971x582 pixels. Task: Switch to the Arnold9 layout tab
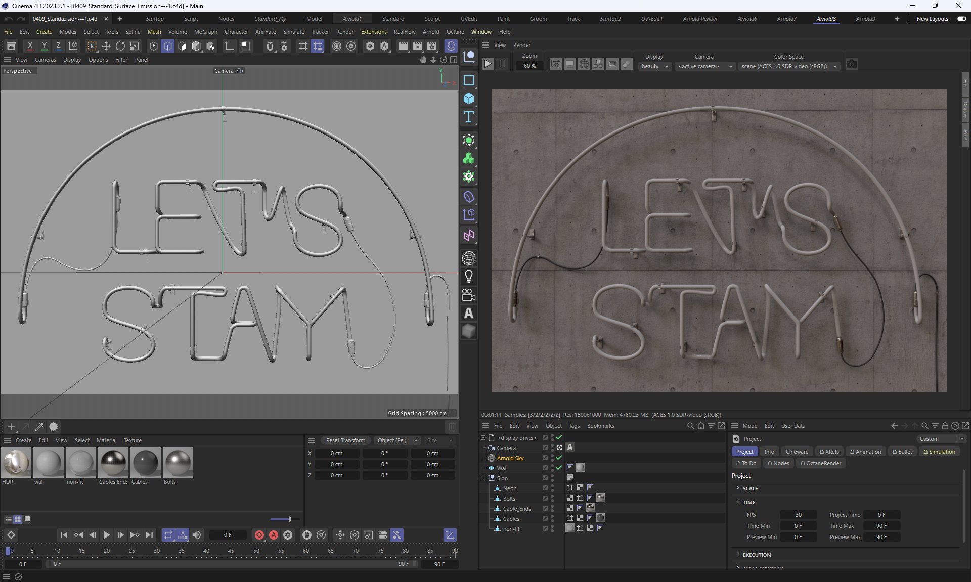865,19
